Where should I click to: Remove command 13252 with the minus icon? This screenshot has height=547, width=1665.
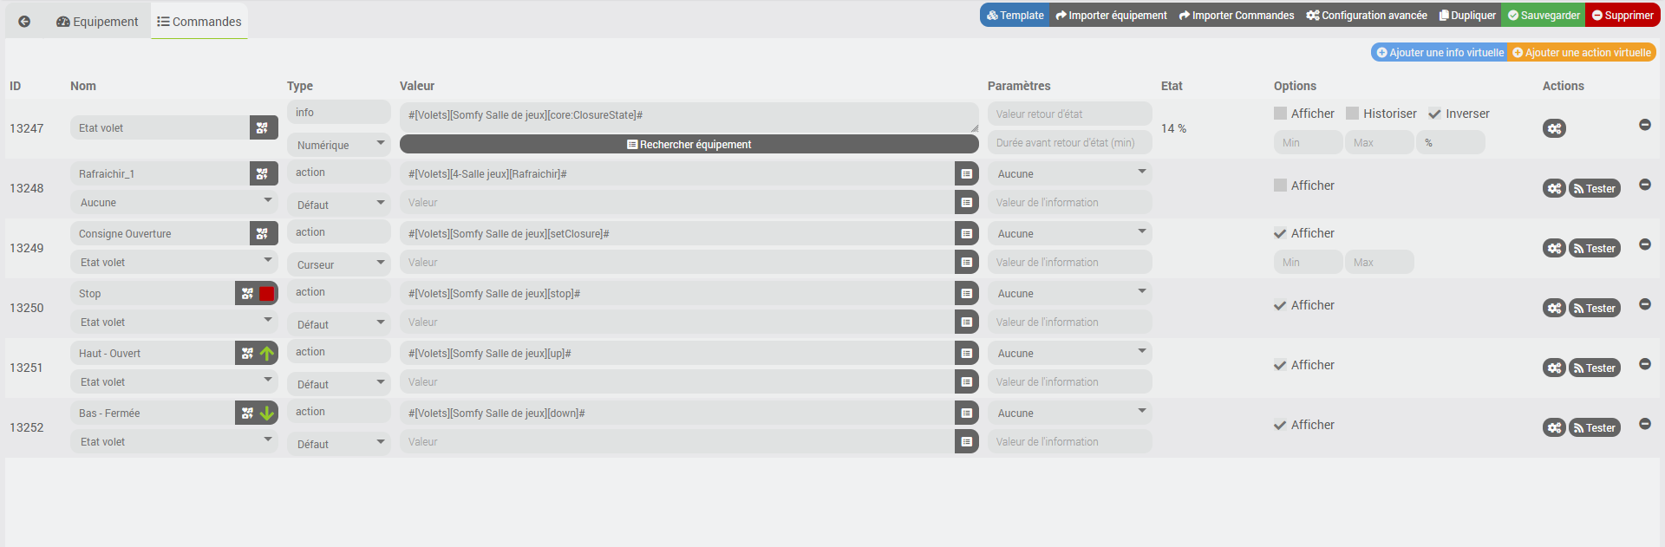1644,424
